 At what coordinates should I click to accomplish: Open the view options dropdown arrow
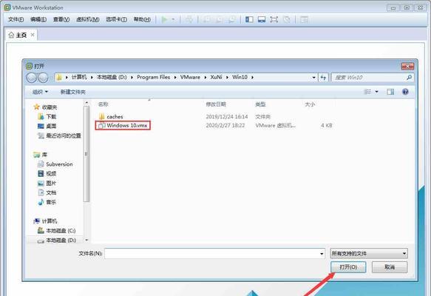(376, 92)
